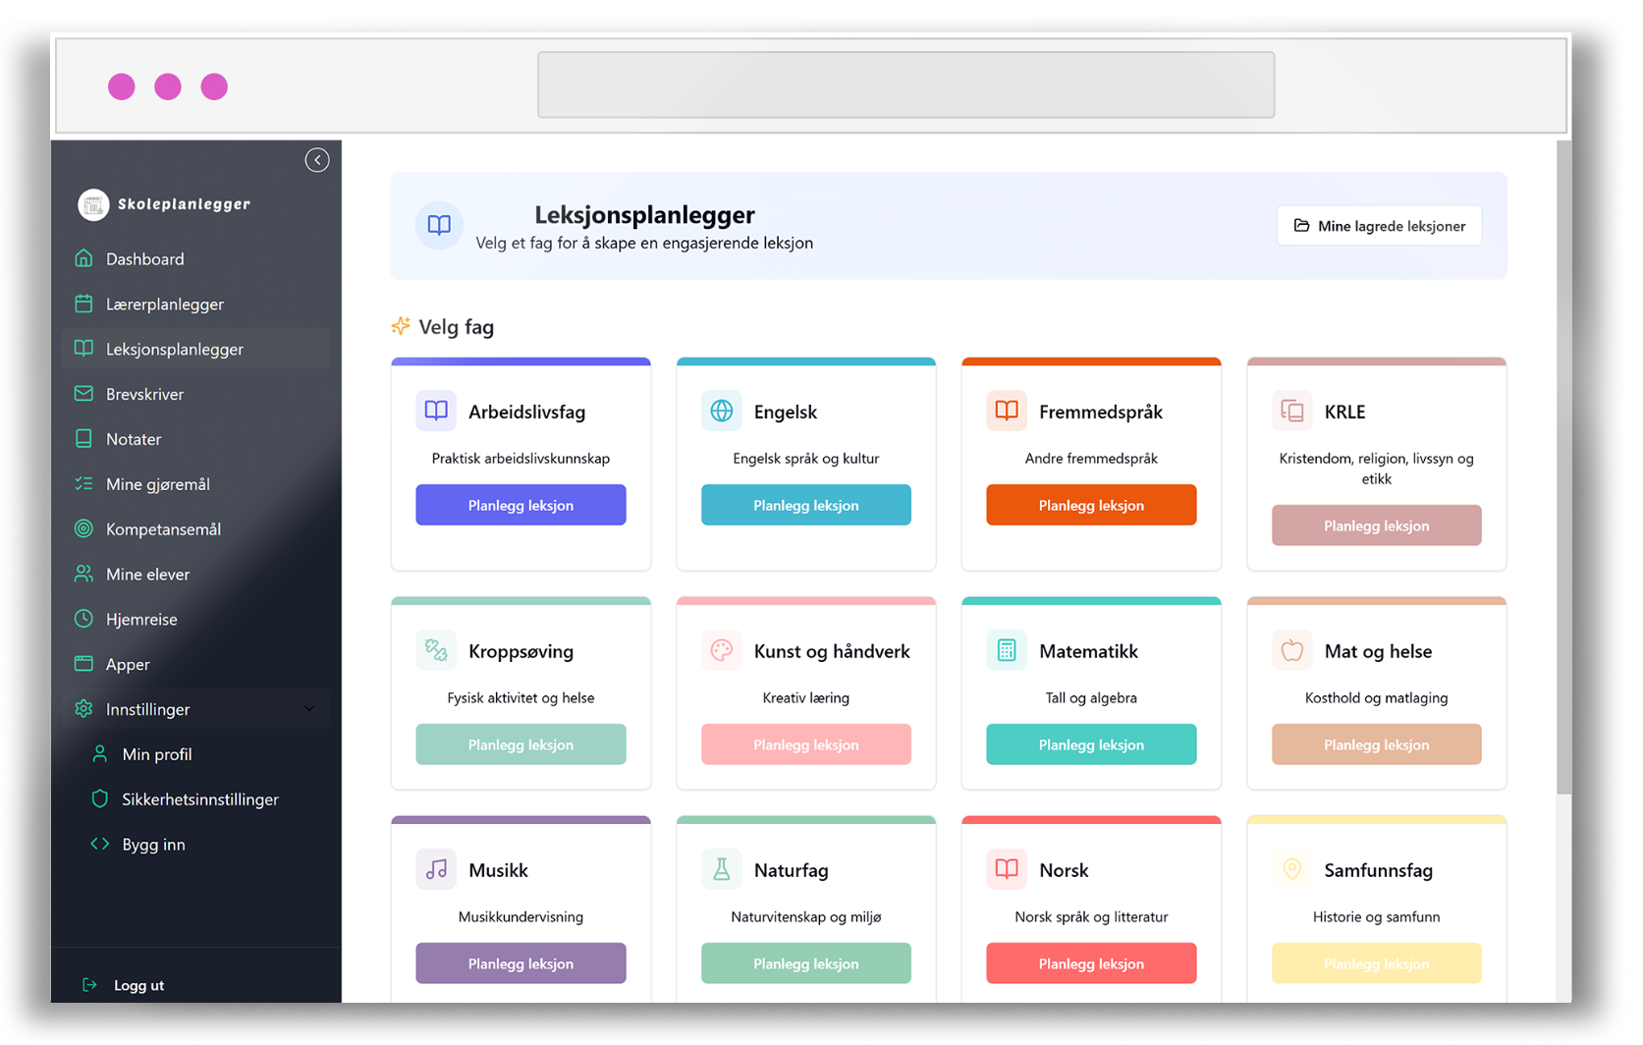Click the flask icon on the Naturfag card
The image size is (1643, 1045).
point(722,869)
